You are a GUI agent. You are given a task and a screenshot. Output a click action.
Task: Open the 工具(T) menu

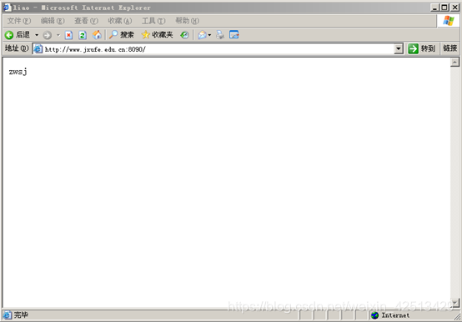[153, 21]
